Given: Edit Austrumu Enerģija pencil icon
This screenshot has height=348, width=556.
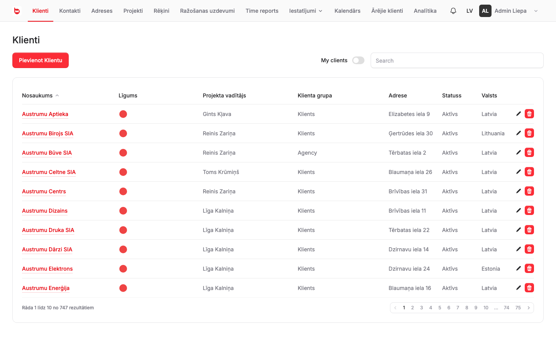Looking at the screenshot, I should [519, 288].
